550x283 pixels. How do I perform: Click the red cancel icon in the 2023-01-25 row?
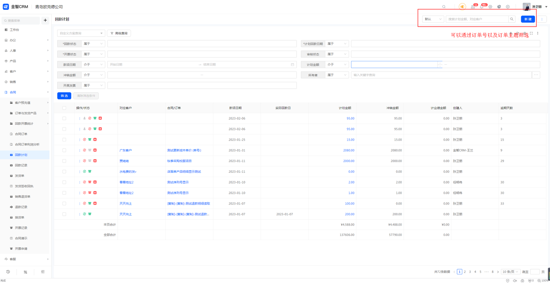(x=85, y=140)
